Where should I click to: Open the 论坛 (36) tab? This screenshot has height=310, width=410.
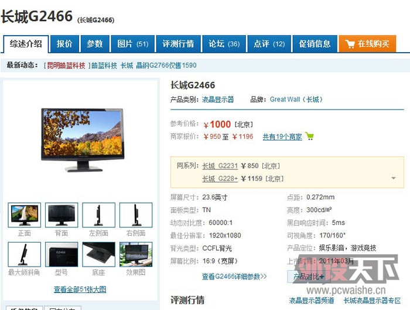224,44
